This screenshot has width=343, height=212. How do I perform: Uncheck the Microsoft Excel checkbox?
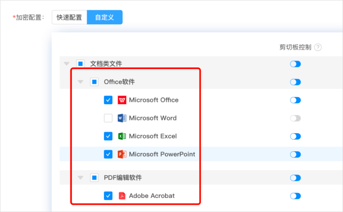coord(108,136)
